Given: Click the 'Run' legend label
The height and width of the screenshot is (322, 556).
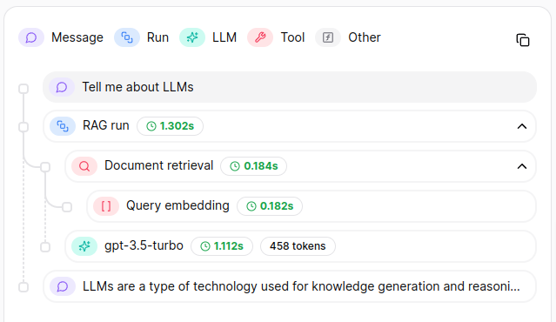Looking at the screenshot, I should point(157,37).
